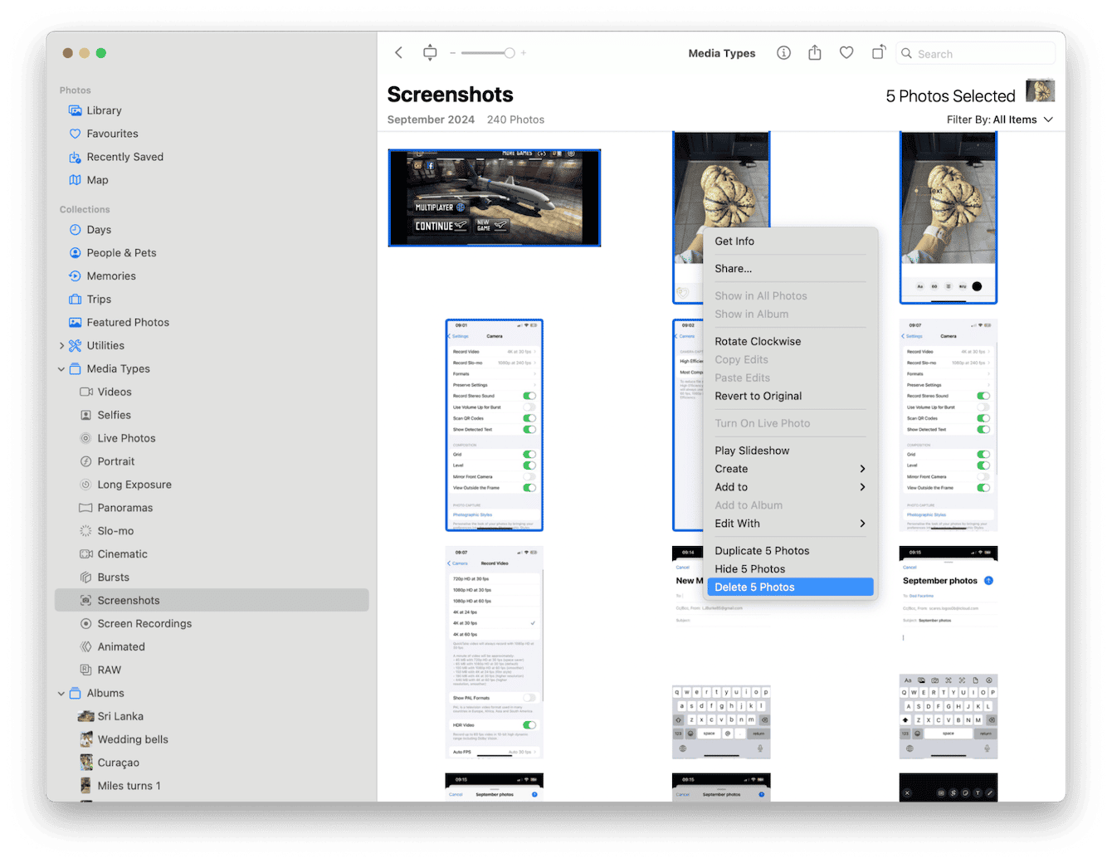Collapse the Albums section
The height and width of the screenshot is (863, 1112).
click(61, 693)
